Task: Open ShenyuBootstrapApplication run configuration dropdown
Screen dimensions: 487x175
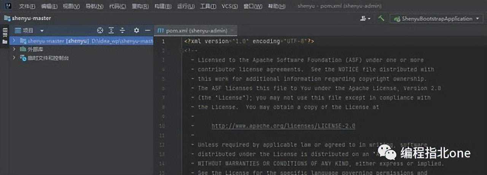Action: [x=438, y=18]
